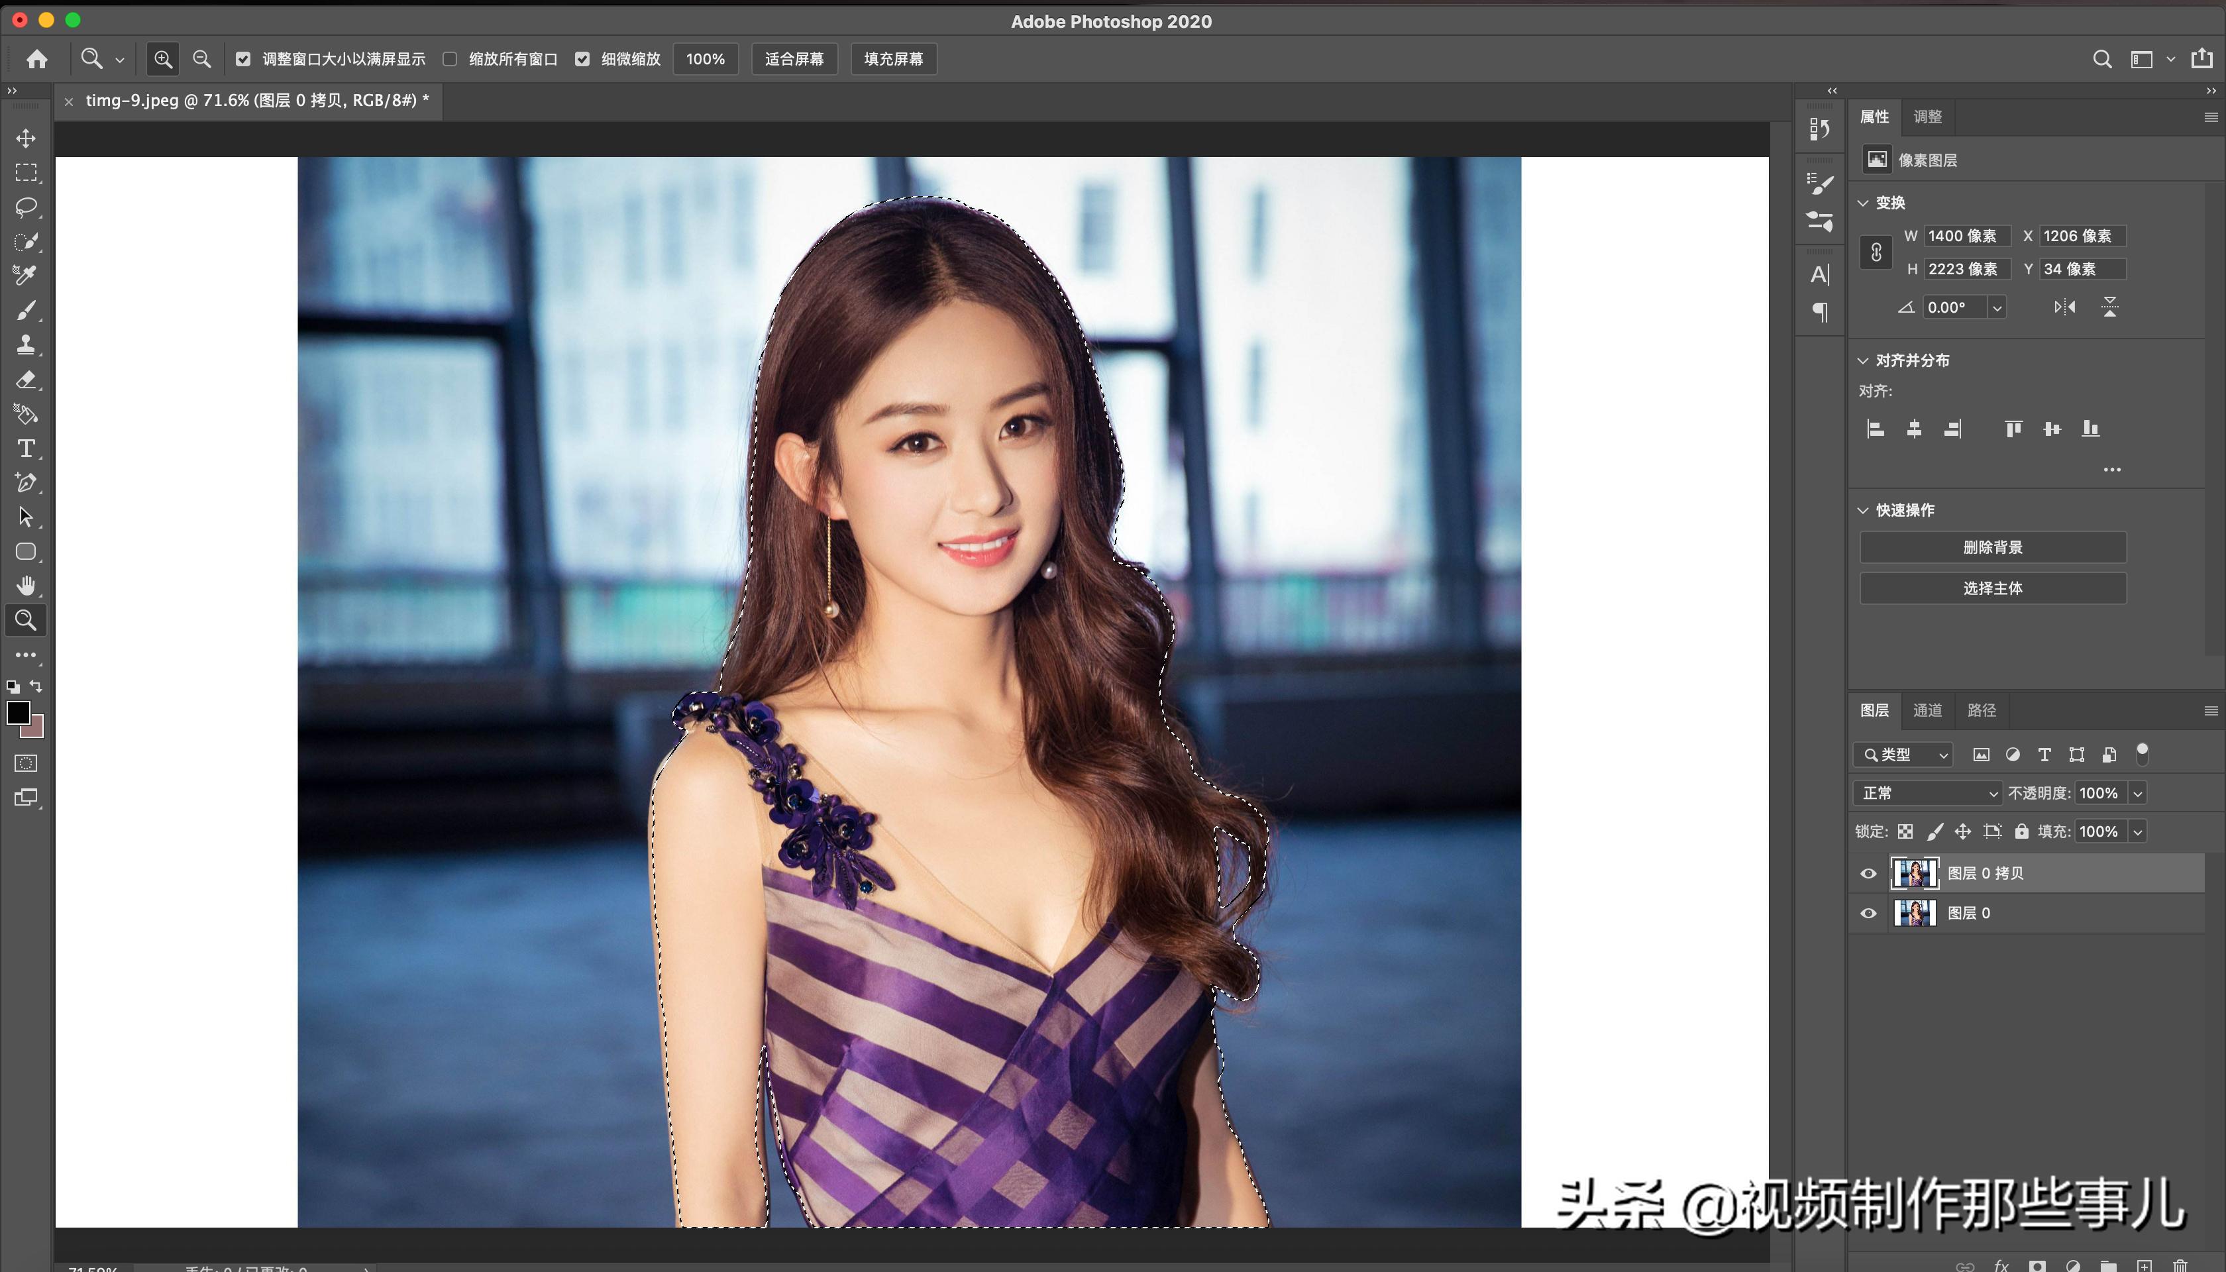Select the Pen tool
The image size is (2226, 1272).
[25, 482]
